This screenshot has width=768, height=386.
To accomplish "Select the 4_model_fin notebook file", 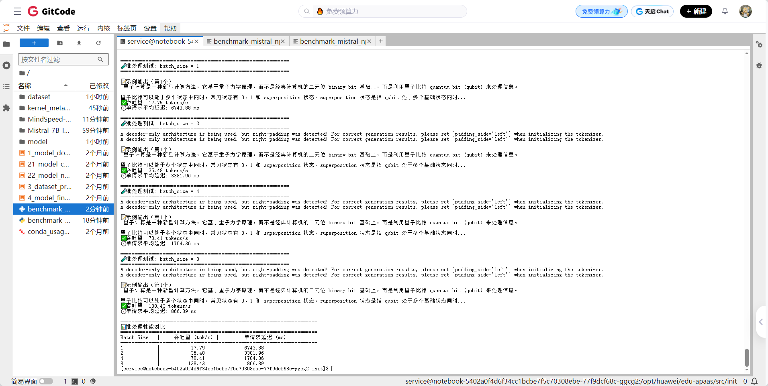I will click(64, 198).
